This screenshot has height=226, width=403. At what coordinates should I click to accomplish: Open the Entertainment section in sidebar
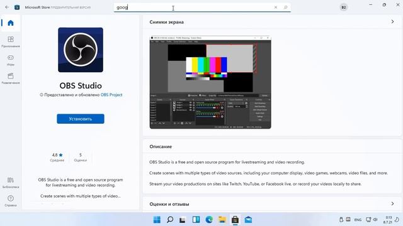tap(11, 78)
